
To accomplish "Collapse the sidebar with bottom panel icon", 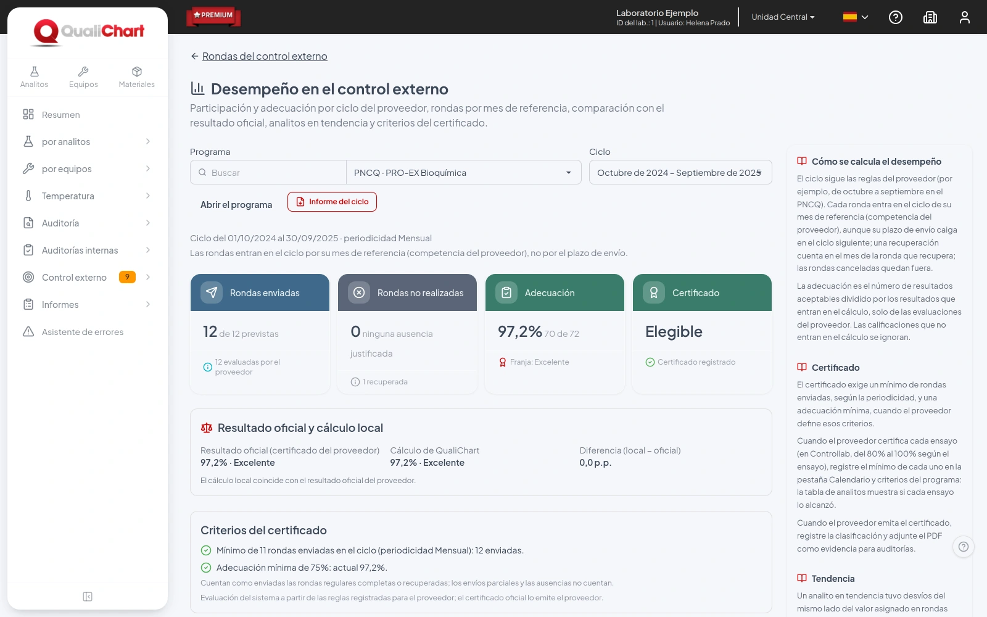I will click(88, 597).
